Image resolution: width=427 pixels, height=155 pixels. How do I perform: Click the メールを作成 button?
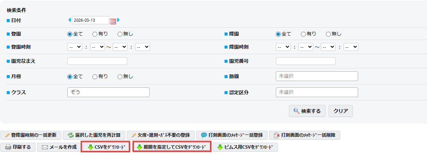pos(59,147)
